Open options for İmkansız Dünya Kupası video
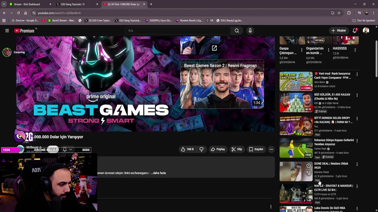The image size is (378, 212). [357, 141]
